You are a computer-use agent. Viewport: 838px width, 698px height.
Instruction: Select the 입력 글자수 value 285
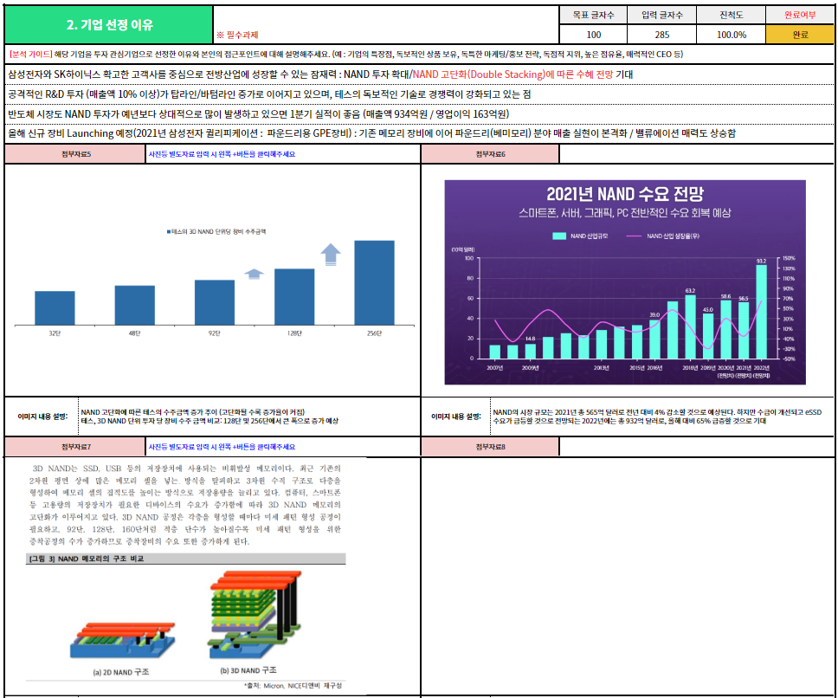(661, 35)
